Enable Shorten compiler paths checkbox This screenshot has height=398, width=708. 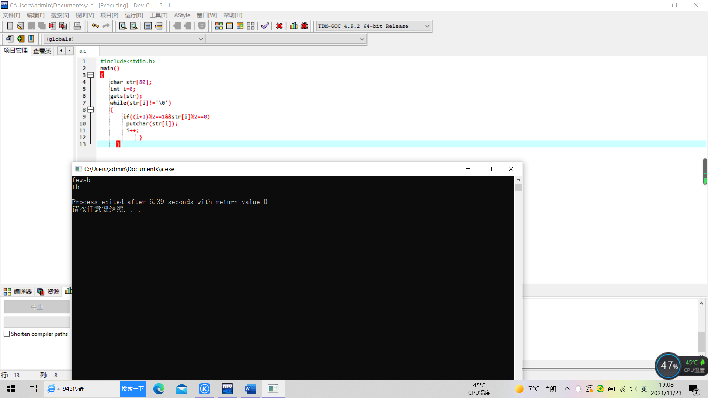click(x=7, y=334)
